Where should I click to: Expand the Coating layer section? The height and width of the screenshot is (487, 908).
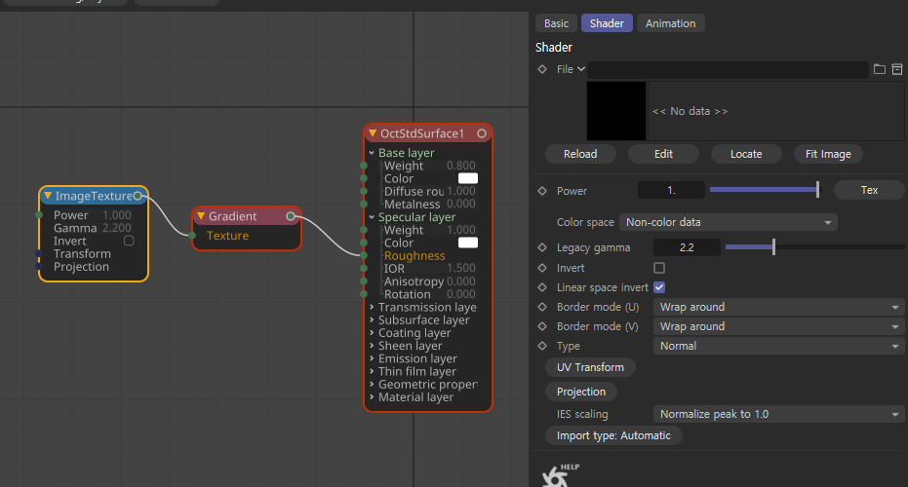tap(372, 332)
